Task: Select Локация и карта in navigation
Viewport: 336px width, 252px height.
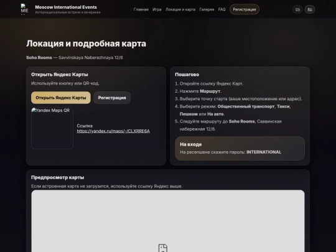Action: (x=180, y=9)
